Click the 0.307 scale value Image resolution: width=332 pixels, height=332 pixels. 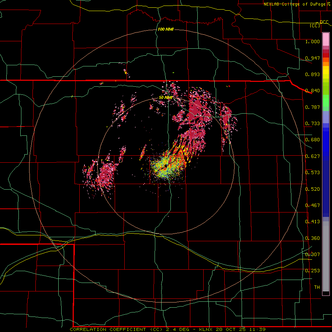pyautogui.click(x=312, y=255)
